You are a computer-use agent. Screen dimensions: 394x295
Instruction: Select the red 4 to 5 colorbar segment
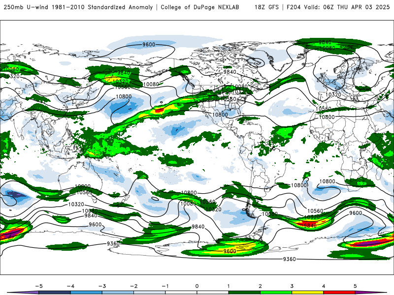coord(339,293)
